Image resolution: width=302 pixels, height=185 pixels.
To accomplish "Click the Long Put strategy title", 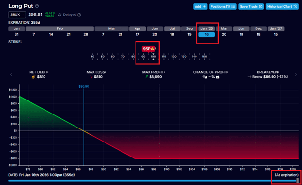I will (x=21, y=6).
